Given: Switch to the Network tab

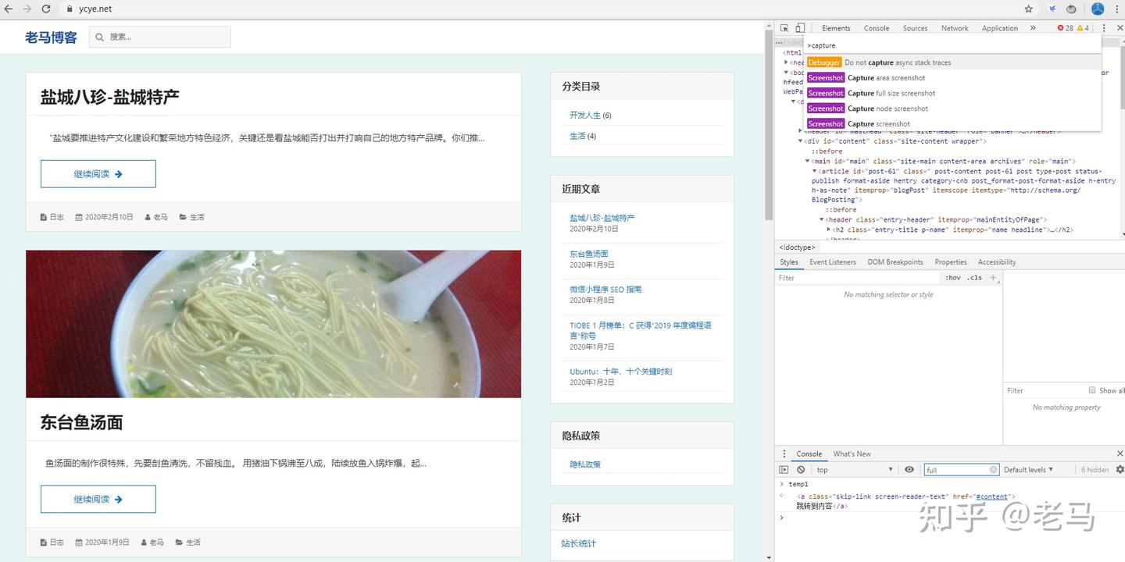Looking at the screenshot, I should click(x=954, y=28).
